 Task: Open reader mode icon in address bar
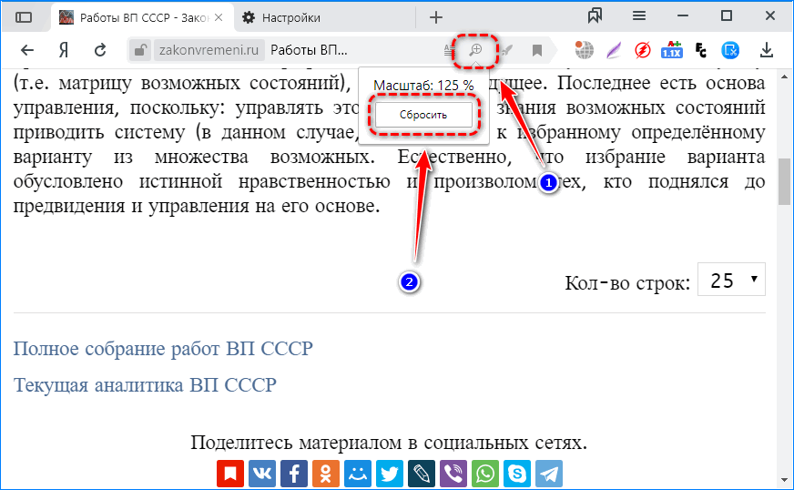449,50
